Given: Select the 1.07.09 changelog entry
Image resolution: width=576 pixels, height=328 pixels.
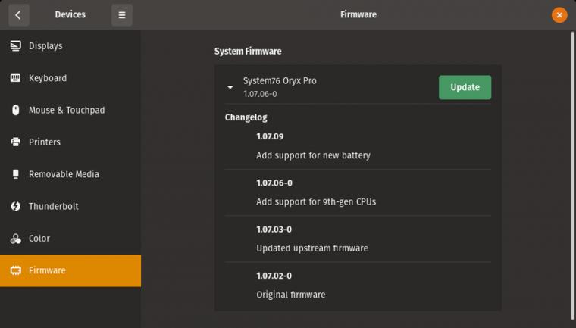Looking at the screenshot, I should 358,146.
